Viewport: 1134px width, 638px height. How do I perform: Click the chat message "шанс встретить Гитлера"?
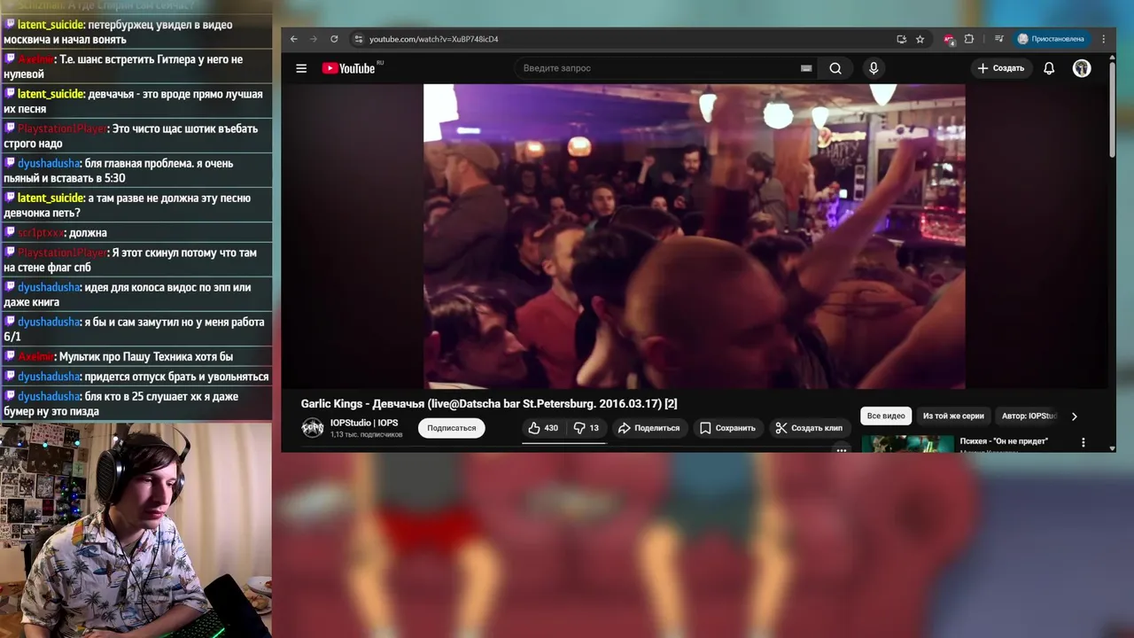[x=136, y=66]
